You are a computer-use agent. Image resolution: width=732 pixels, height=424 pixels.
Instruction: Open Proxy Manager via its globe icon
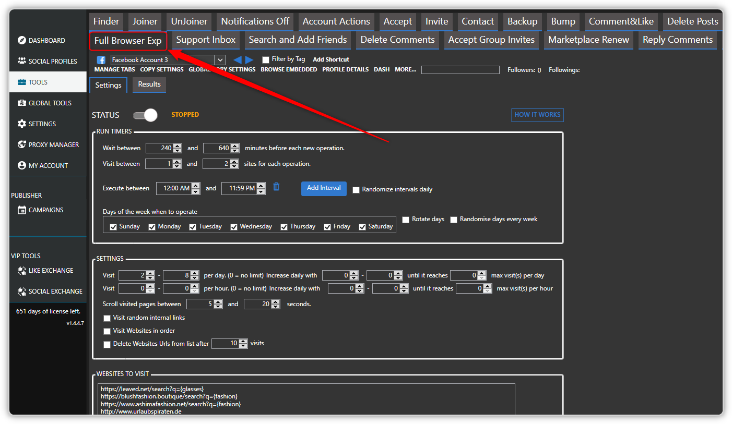coord(22,144)
